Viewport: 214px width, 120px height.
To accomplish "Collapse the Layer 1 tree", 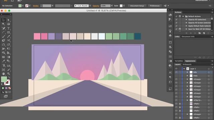I will click(x=184, y=69).
